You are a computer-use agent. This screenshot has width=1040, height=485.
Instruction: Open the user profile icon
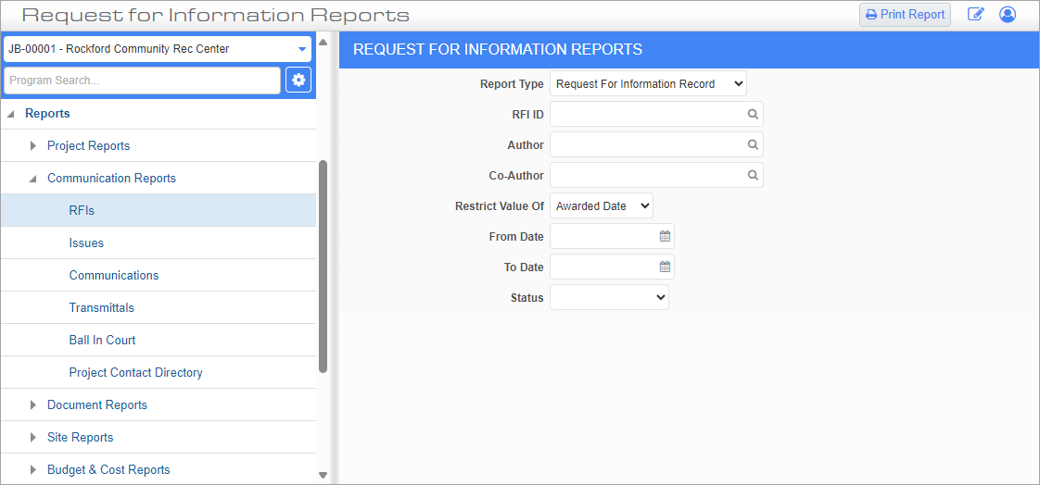tap(1008, 15)
